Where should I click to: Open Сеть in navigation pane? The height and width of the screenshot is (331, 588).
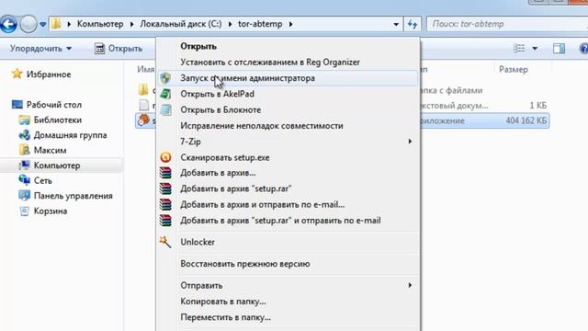[x=43, y=180]
